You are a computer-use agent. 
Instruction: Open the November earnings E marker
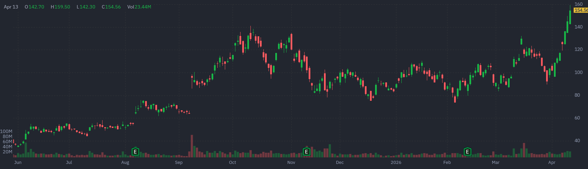(306, 152)
